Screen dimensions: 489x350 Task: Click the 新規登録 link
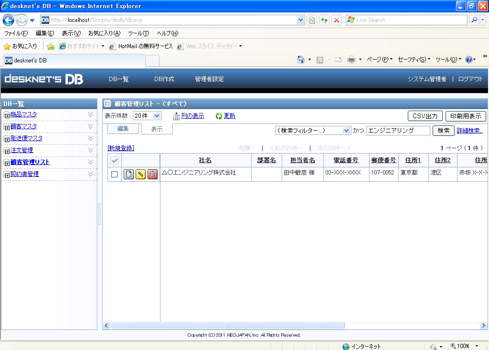pyautogui.click(x=121, y=148)
